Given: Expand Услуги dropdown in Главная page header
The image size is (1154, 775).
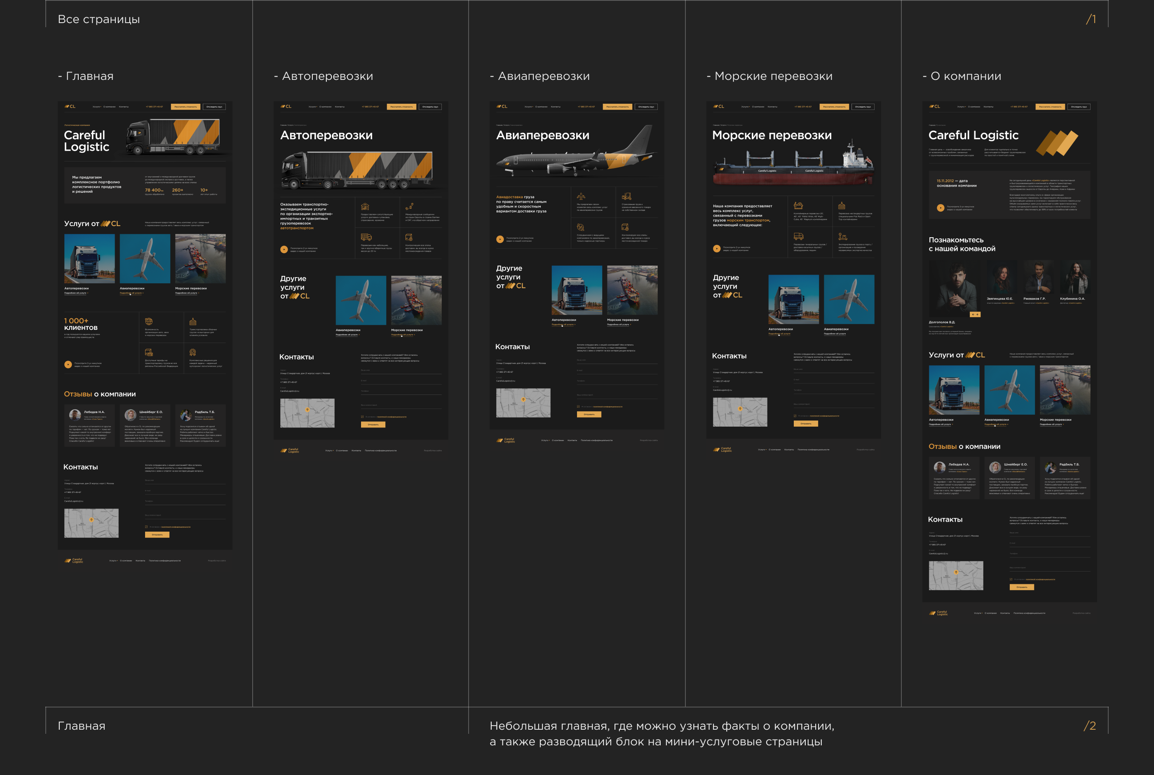Looking at the screenshot, I should pos(96,107).
